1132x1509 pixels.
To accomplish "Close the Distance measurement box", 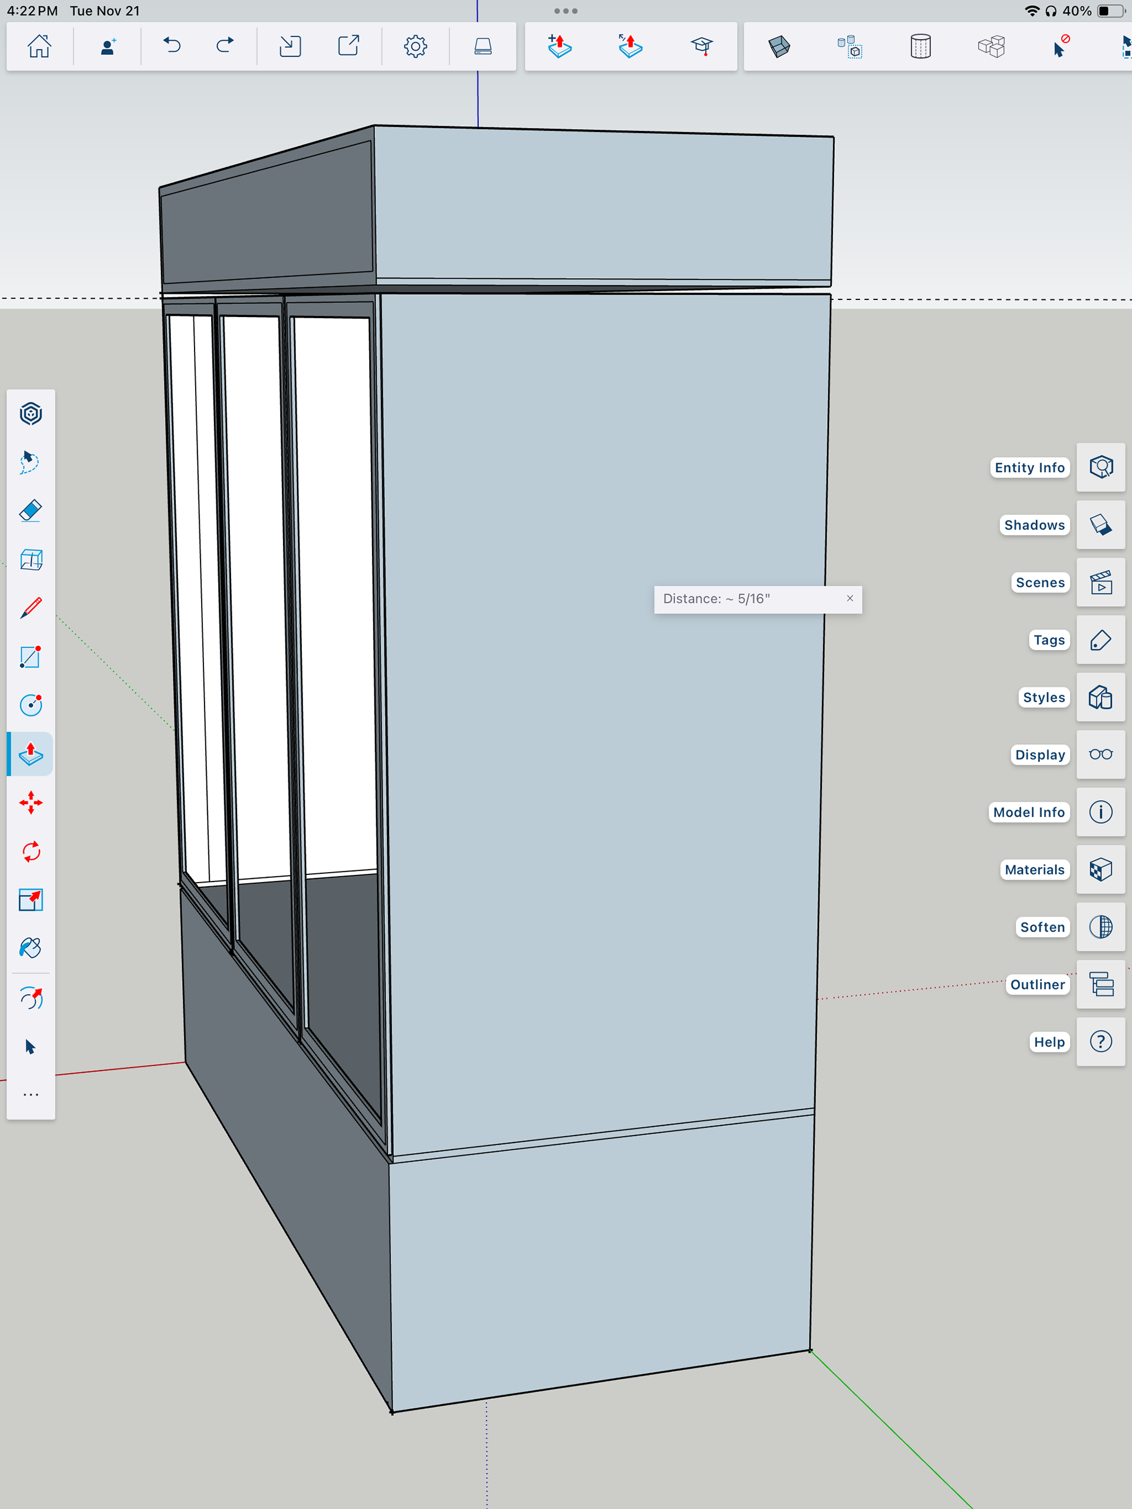I will (x=850, y=598).
